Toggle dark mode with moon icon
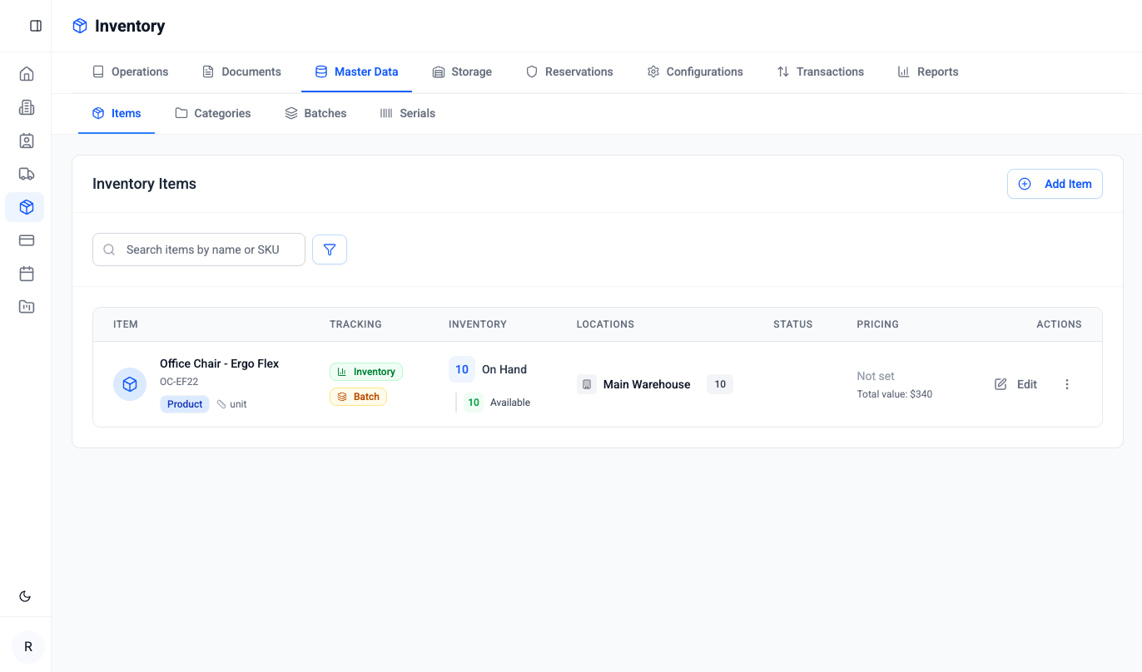Image resolution: width=1142 pixels, height=672 pixels. [25, 596]
